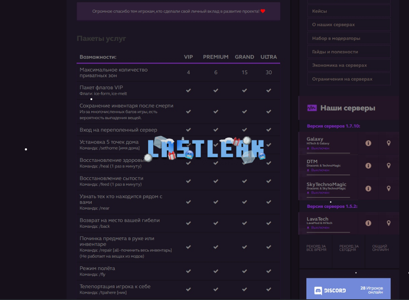Click map pin icon for LavaTech server

pos(388,223)
